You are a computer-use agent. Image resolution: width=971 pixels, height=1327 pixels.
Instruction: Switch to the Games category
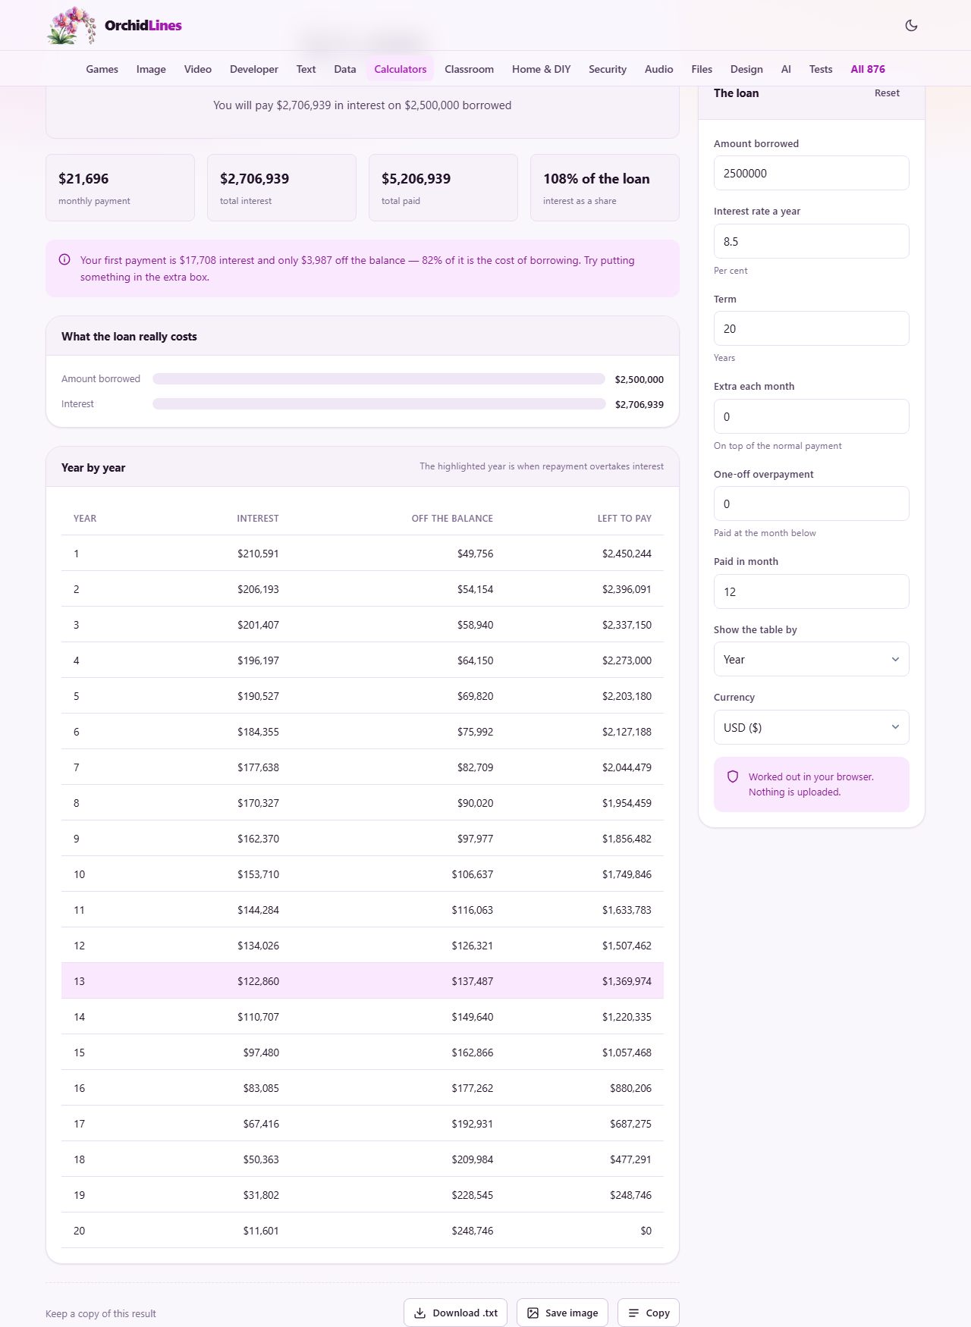point(102,69)
